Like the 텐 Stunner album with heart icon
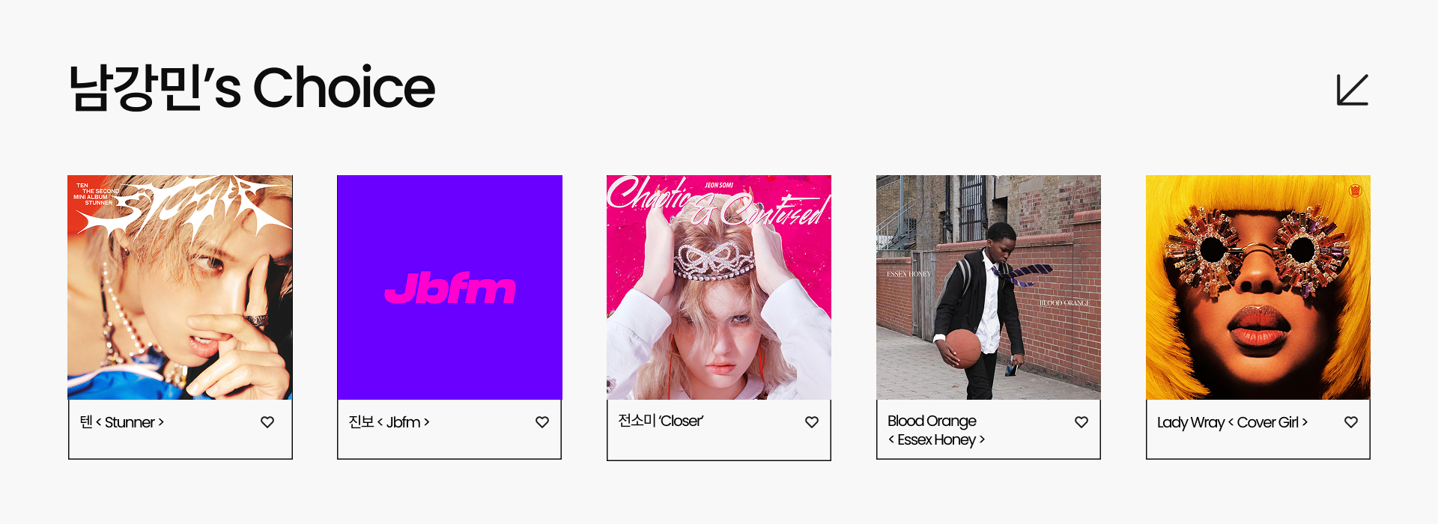The width and height of the screenshot is (1438, 524). pos(267,422)
